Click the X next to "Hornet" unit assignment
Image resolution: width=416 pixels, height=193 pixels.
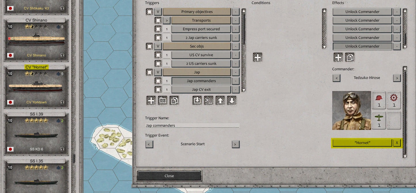point(397,143)
